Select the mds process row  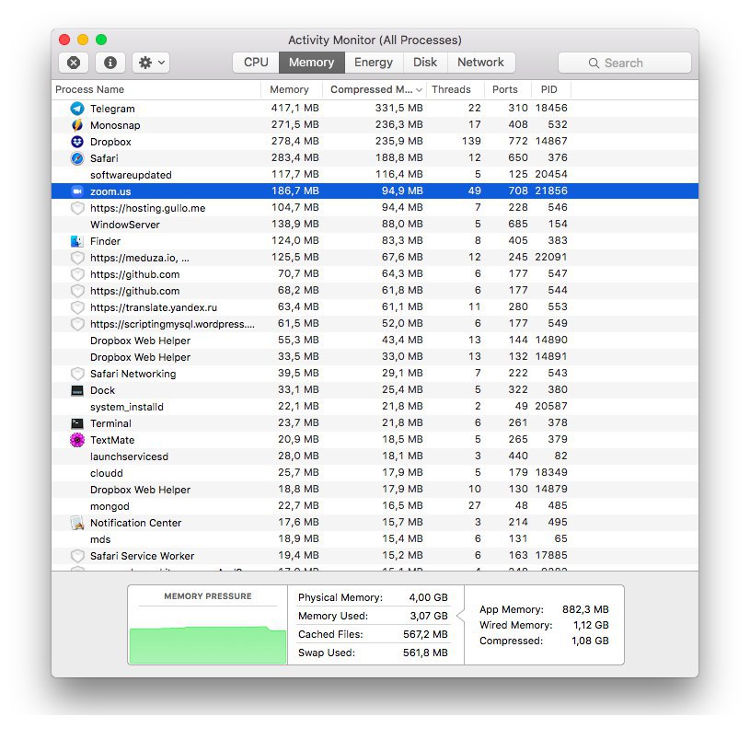(375, 539)
